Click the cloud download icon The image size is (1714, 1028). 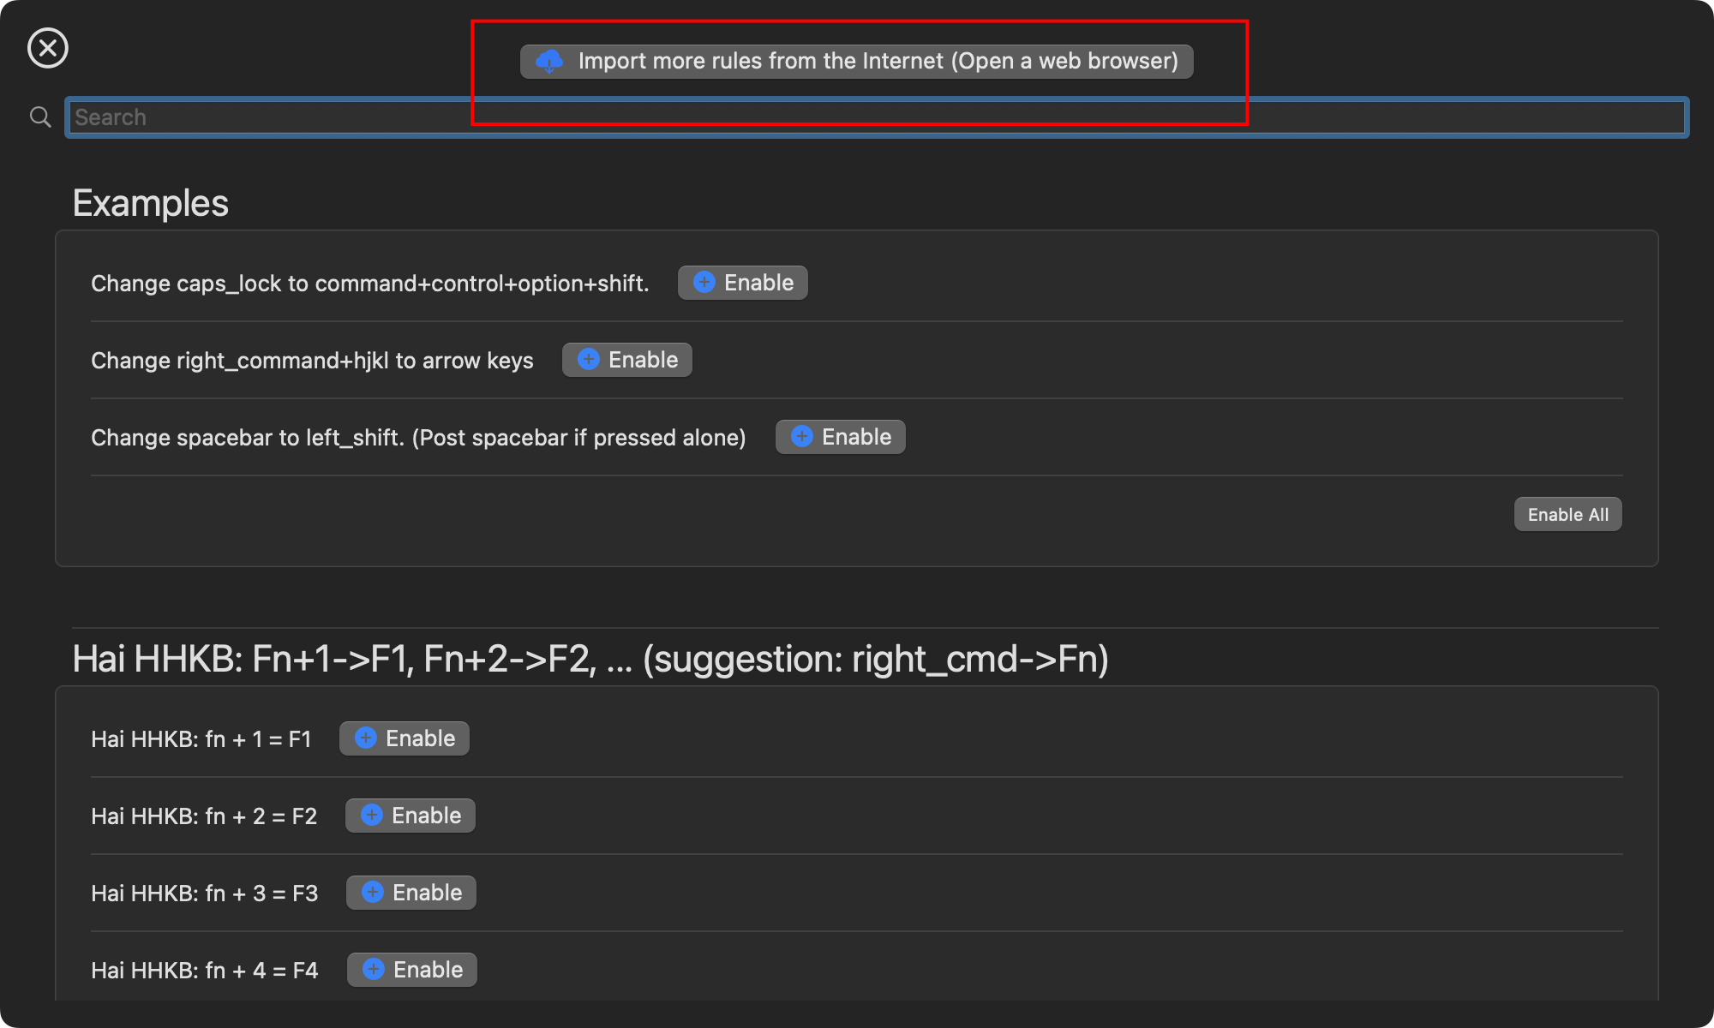549,61
